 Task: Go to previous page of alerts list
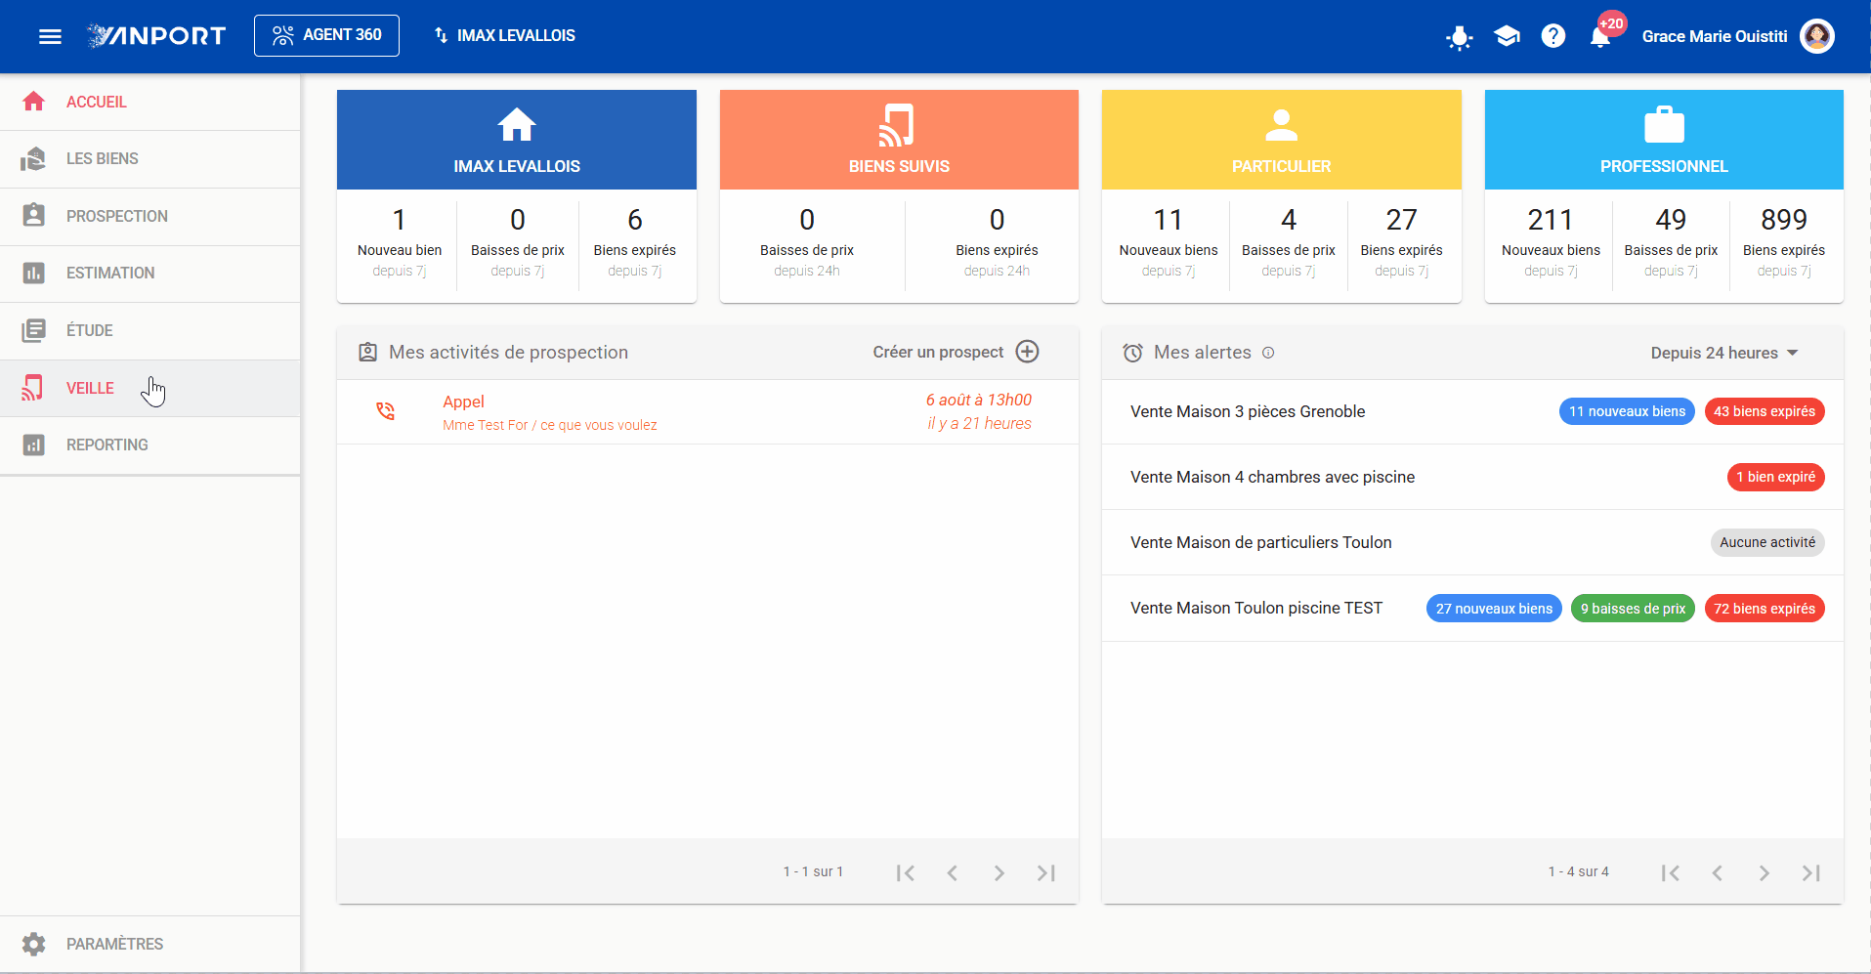(x=1717, y=872)
